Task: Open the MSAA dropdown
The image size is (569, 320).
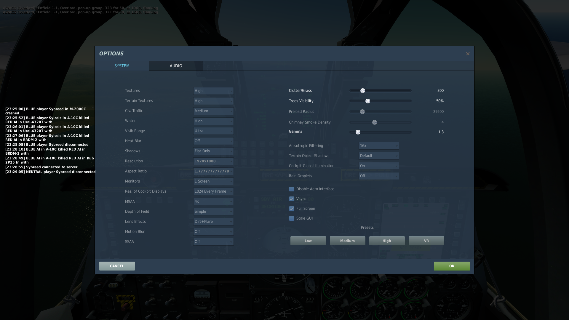Action: [213, 201]
